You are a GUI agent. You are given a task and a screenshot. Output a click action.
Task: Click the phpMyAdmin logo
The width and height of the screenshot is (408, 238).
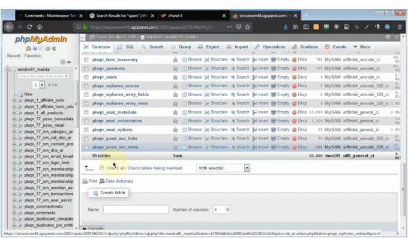click(x=41, y=39)
